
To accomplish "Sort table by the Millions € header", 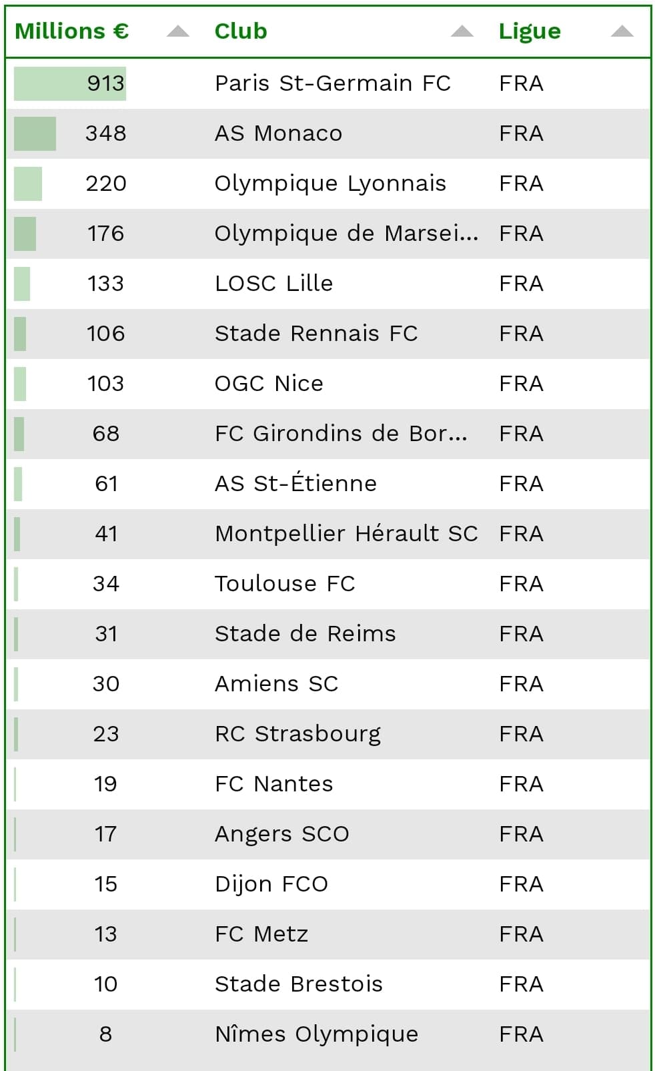I will pos(71,31).
